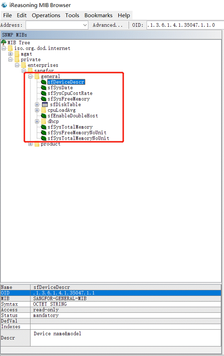This screenshot has width=224, height=356.
Task: Select the sfEnableDoubleHost tree item
Action: tap(73, 116)
